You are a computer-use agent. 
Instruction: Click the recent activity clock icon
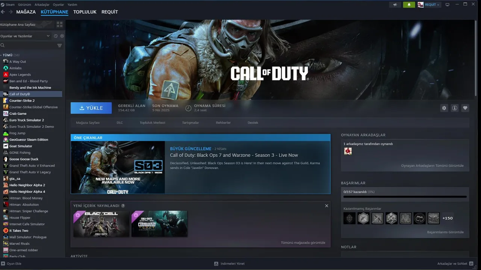(x=56, y=36)
